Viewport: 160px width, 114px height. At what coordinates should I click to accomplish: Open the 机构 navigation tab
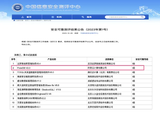click(57, 17)
